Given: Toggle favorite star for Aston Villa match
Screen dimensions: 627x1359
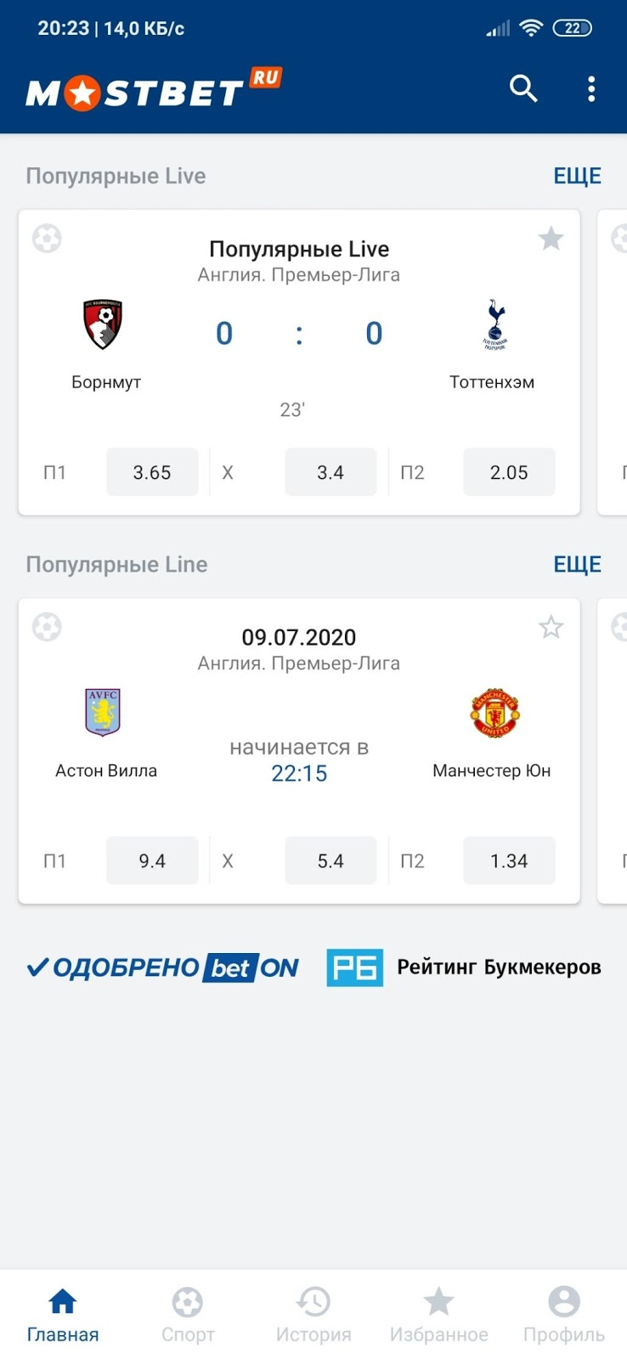Looking at the screenshot, I should coord(551,628).
